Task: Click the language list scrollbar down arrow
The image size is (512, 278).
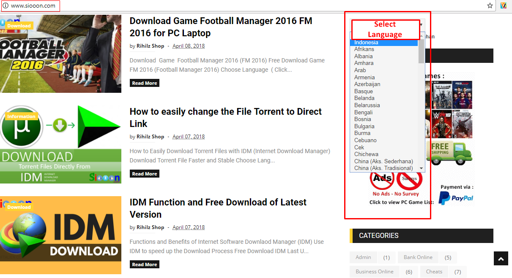Action: 421,168
